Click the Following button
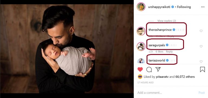Viewport: 208px width, 98px height. point(184,7)
